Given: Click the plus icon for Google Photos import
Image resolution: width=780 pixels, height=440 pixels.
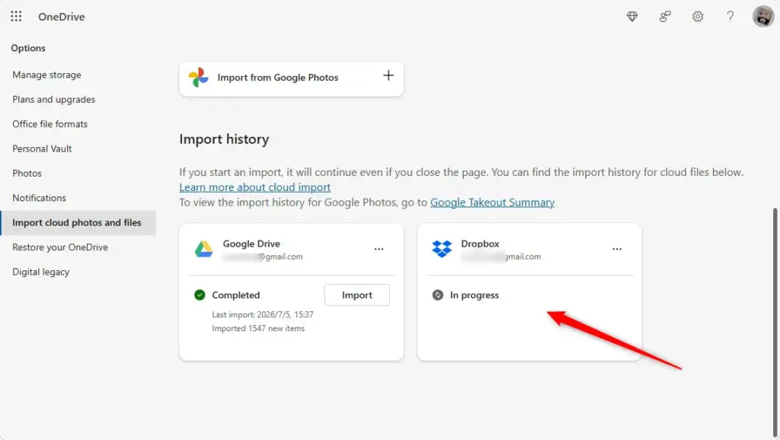Looking at the screenshot, I should tap(388, 75).
